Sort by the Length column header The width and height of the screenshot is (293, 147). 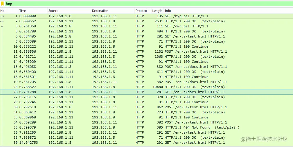point(157,11)
